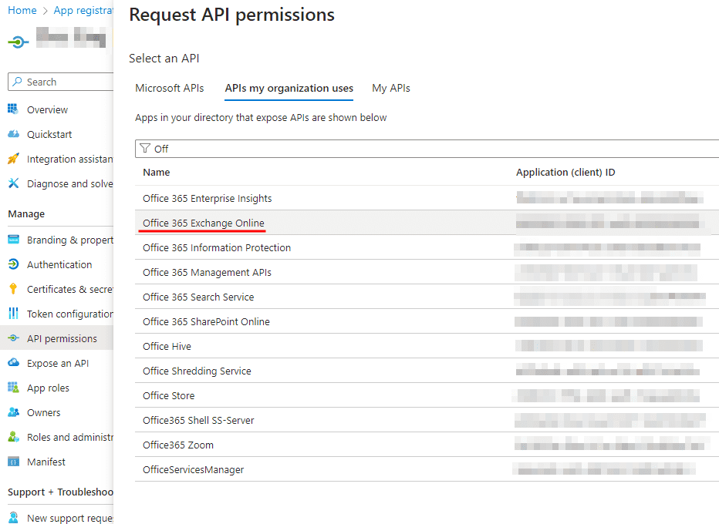The width and height of the screenshot is (719, 524).
Task: Select Office 365 Exchange Online
Action: (427, 223)
